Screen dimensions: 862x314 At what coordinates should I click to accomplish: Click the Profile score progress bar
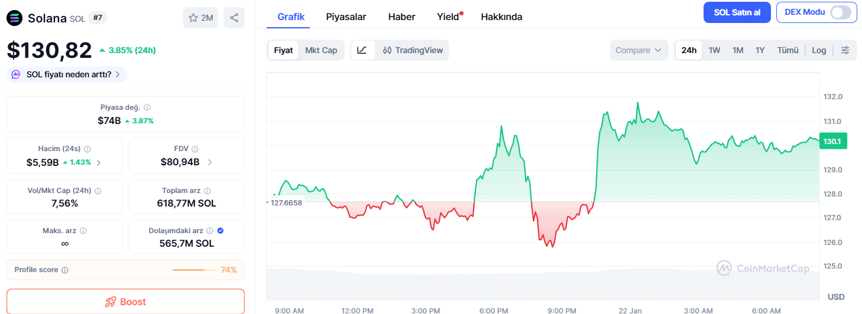[x=193, y=270]
